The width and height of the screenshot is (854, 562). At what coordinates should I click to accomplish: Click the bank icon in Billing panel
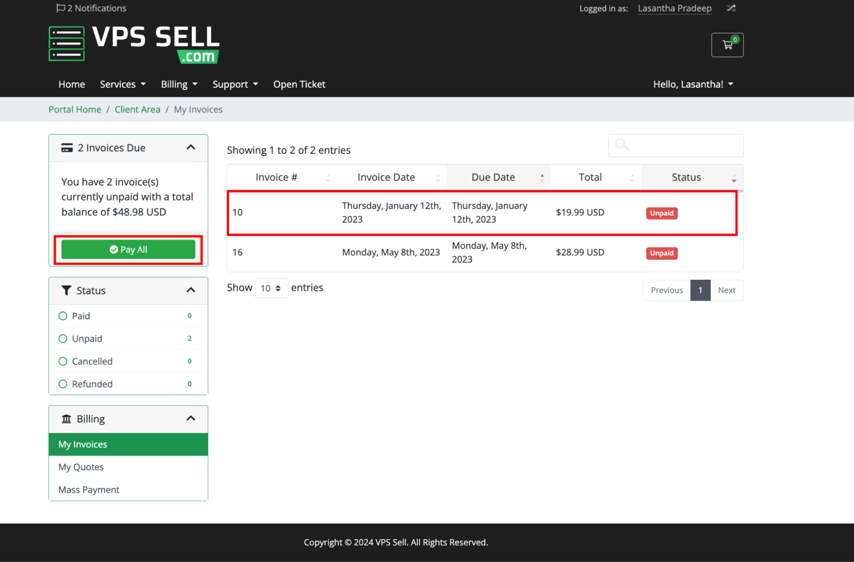click(x=67, y=419)
